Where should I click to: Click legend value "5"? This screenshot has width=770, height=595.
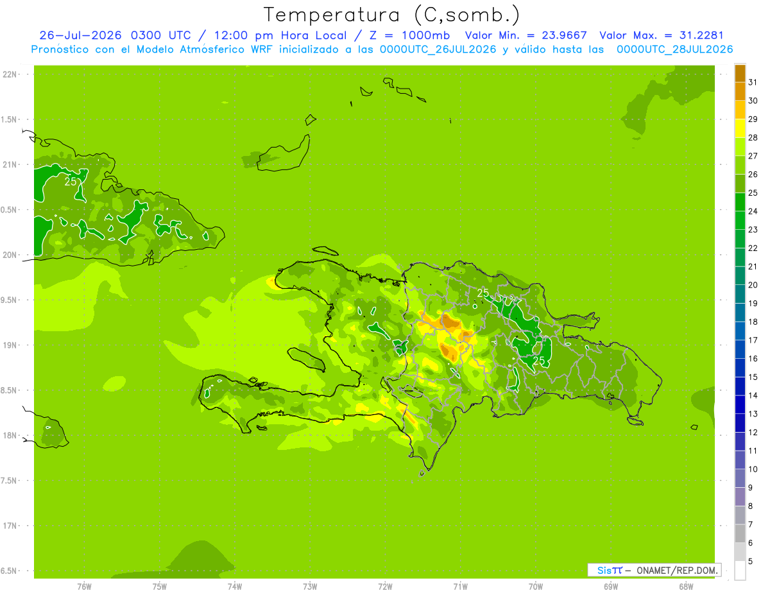(751, 562)
